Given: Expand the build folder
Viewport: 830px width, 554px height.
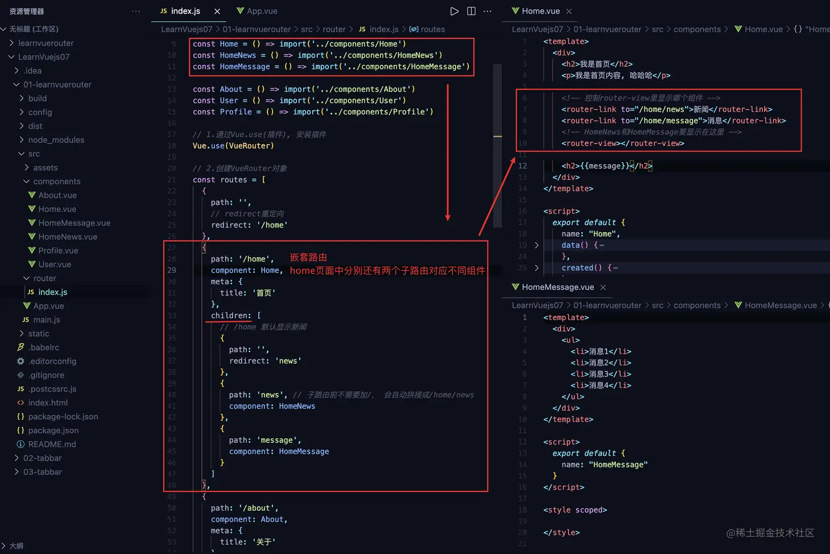Looking at the screenshot, I should click(37, 99).
